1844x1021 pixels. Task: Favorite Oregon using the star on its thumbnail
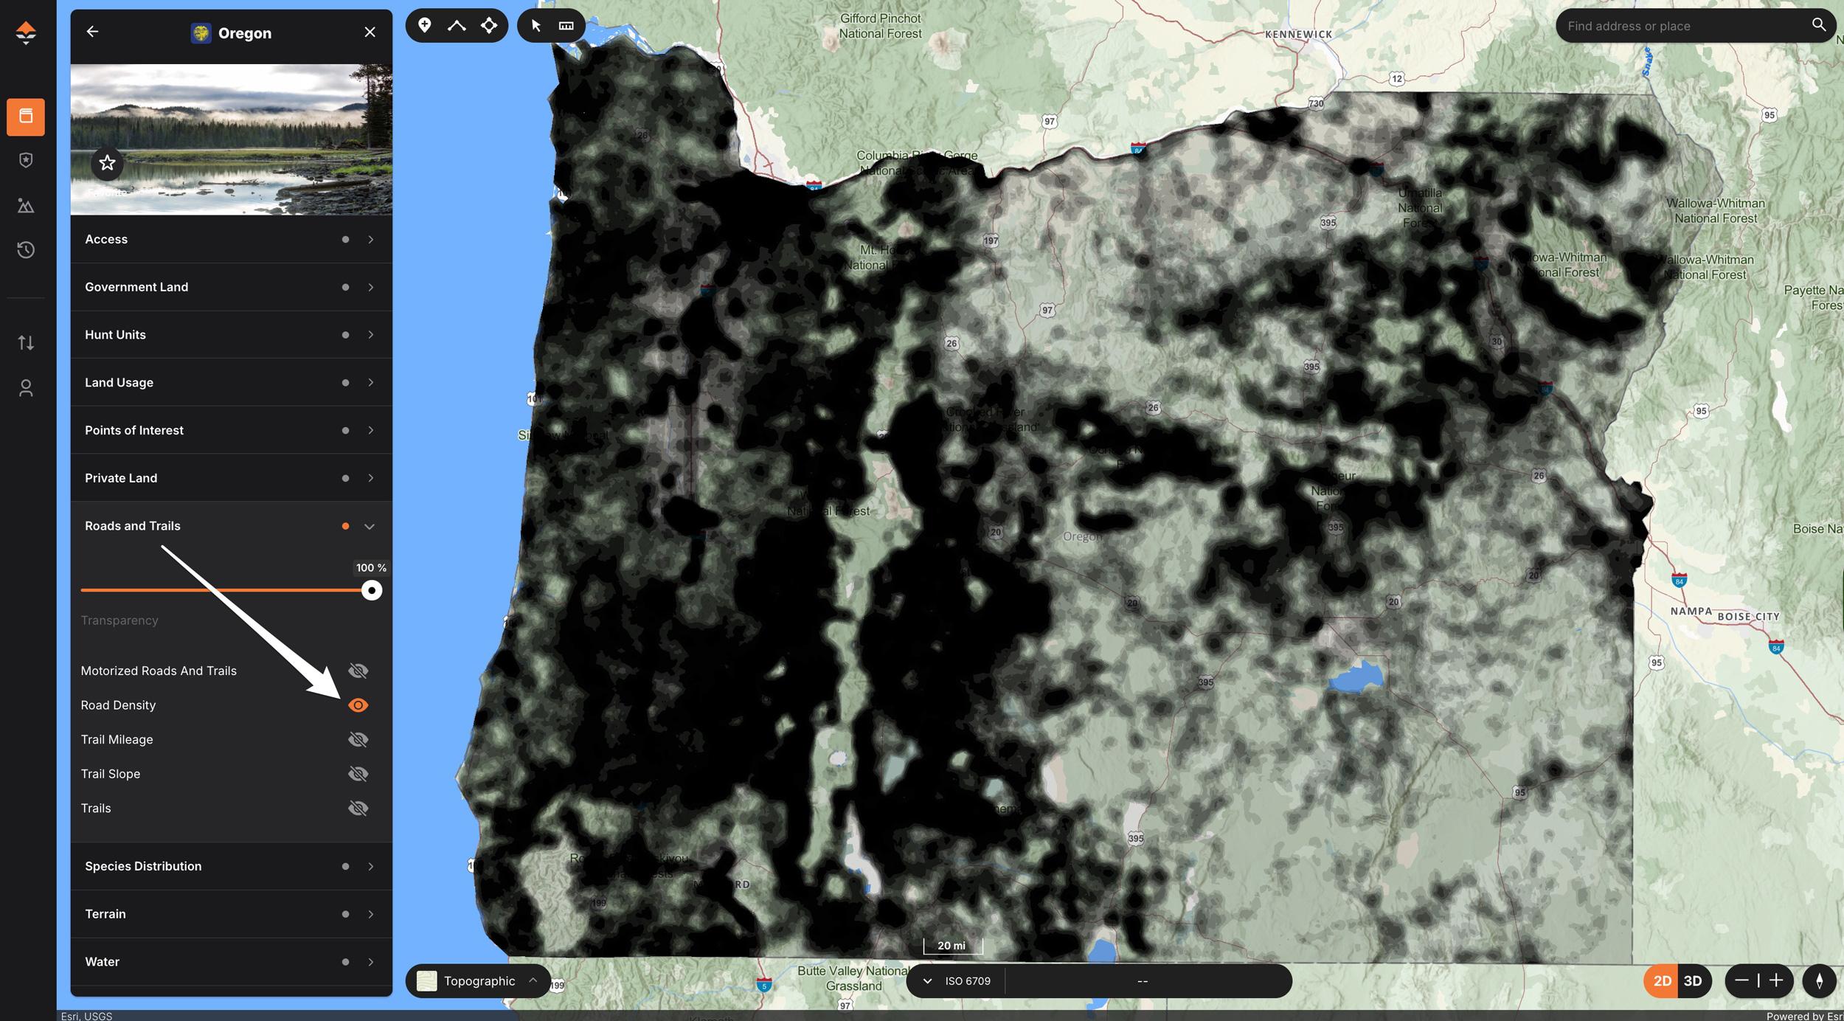click(x=108, y=163)
